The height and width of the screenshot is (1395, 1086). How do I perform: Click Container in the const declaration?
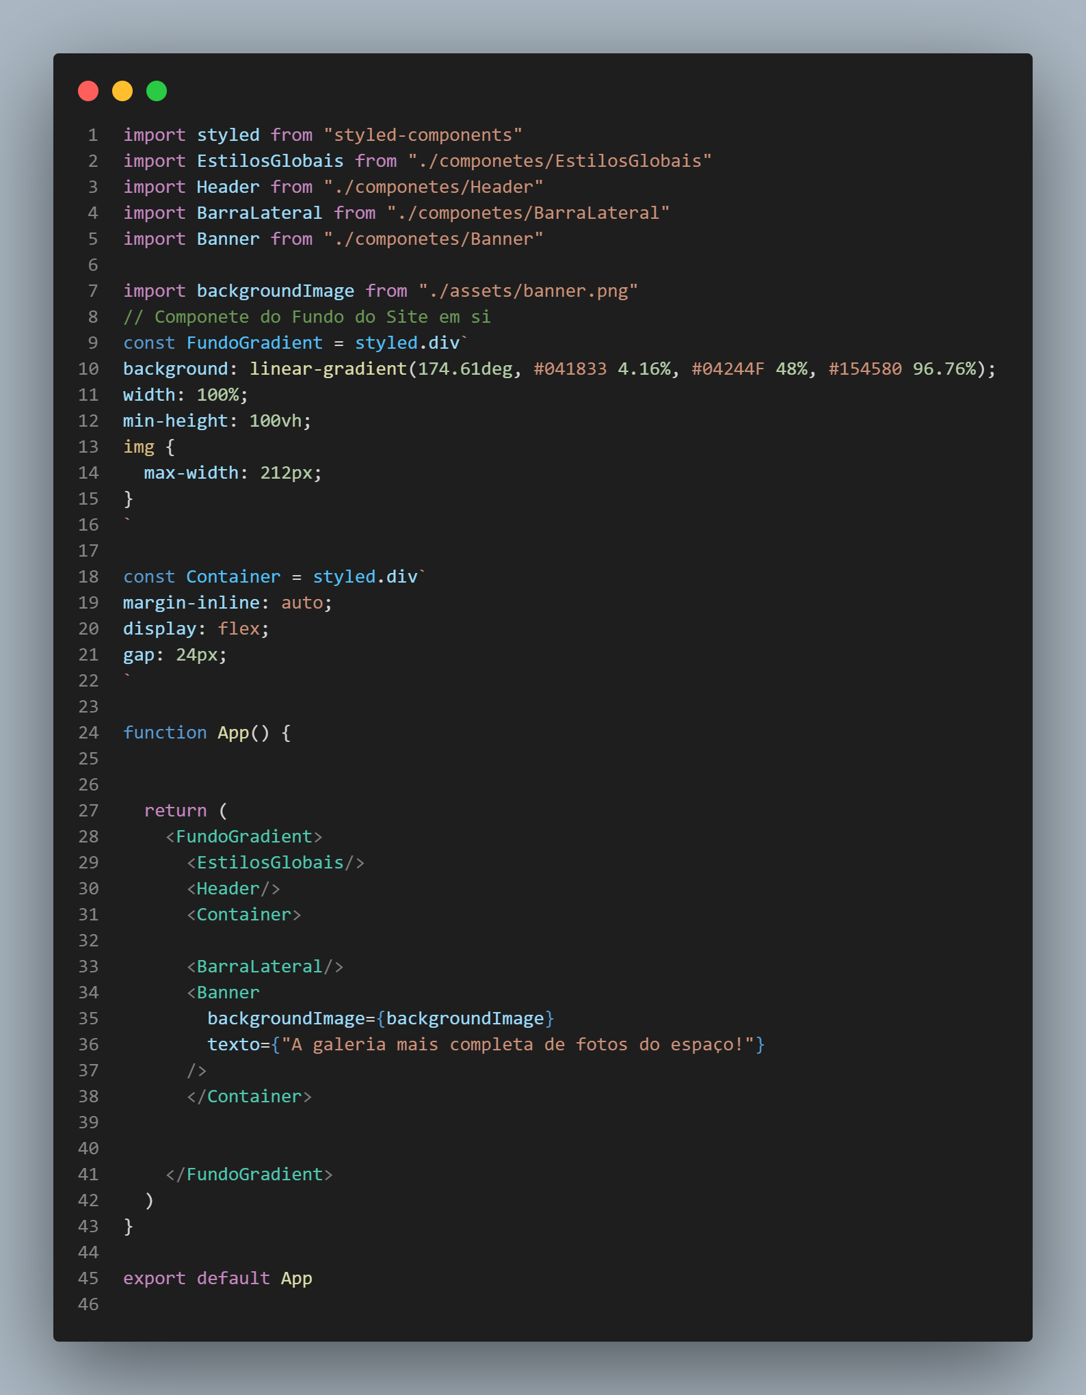pos(233,577)
